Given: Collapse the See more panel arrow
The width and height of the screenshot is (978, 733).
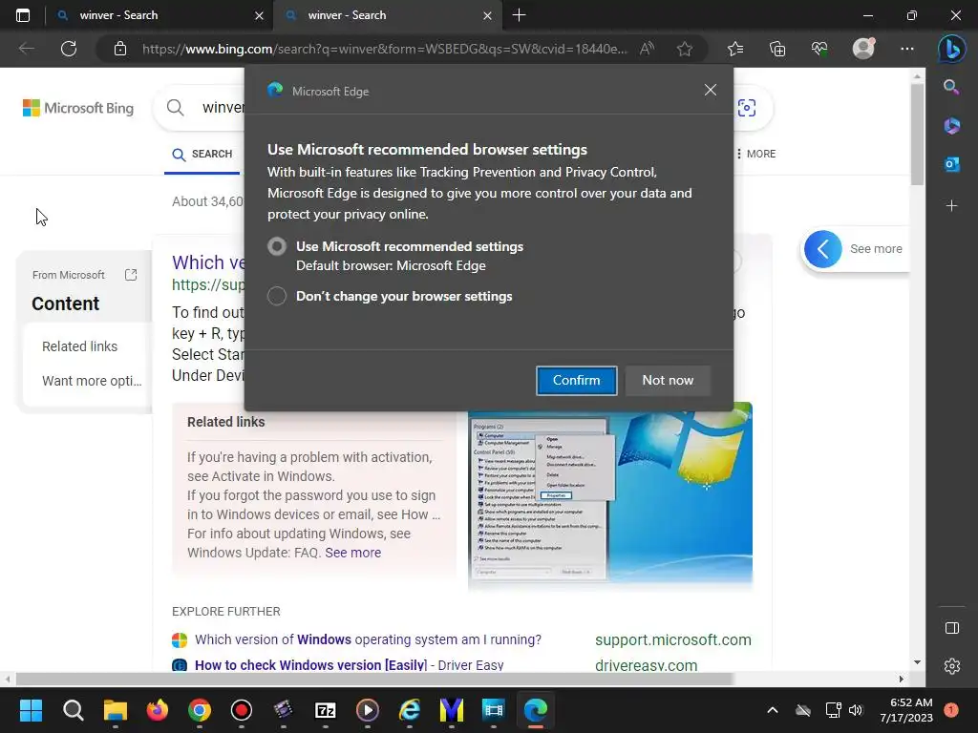Looking at the screenshot, I should pos(822,249).
